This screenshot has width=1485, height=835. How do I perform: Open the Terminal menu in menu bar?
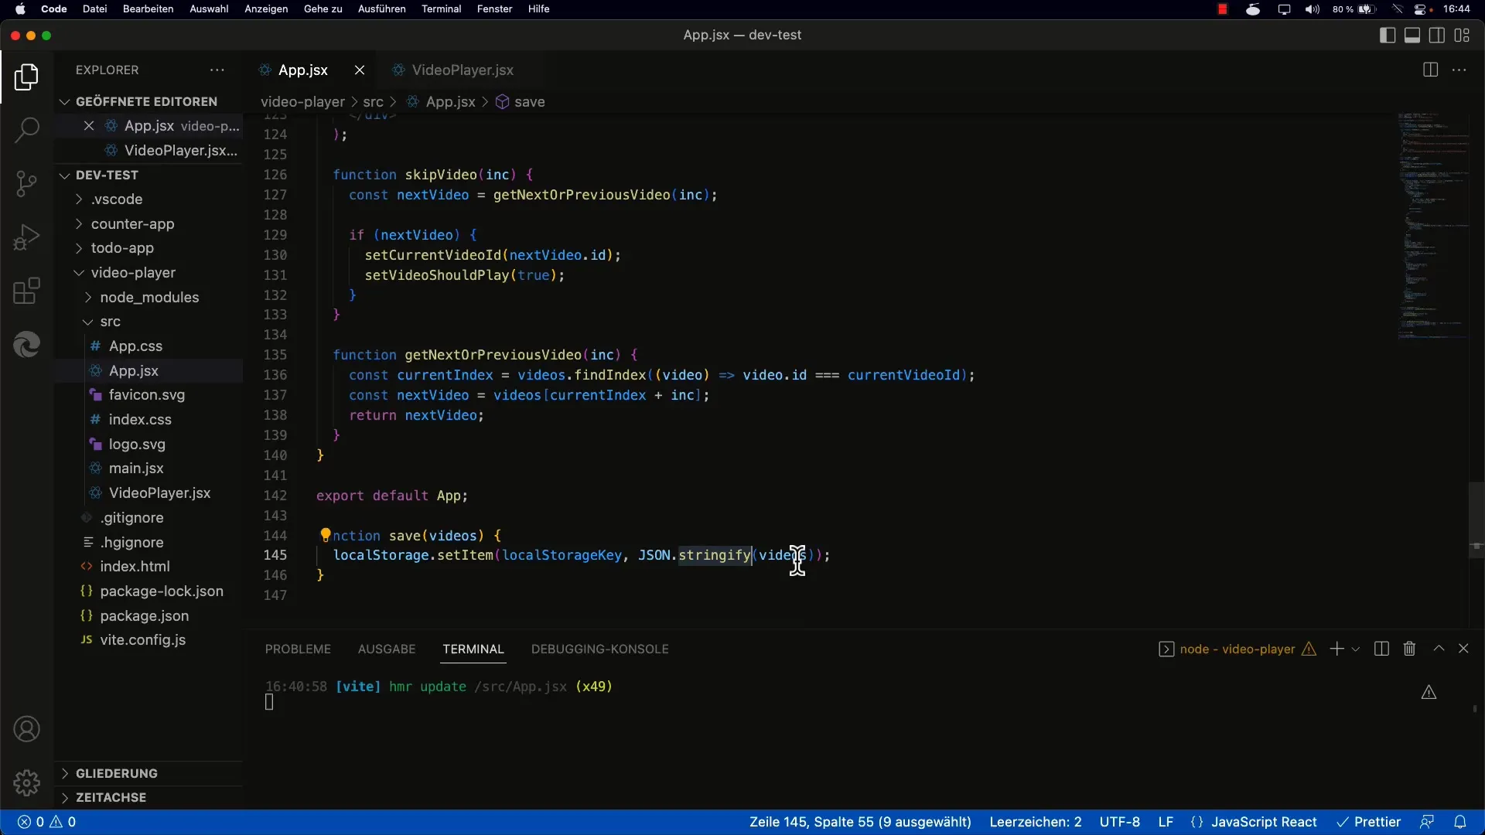441,9
